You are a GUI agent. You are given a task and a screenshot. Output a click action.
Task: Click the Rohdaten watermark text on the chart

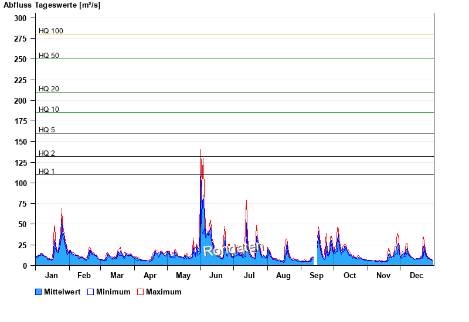tap(234, 250)
